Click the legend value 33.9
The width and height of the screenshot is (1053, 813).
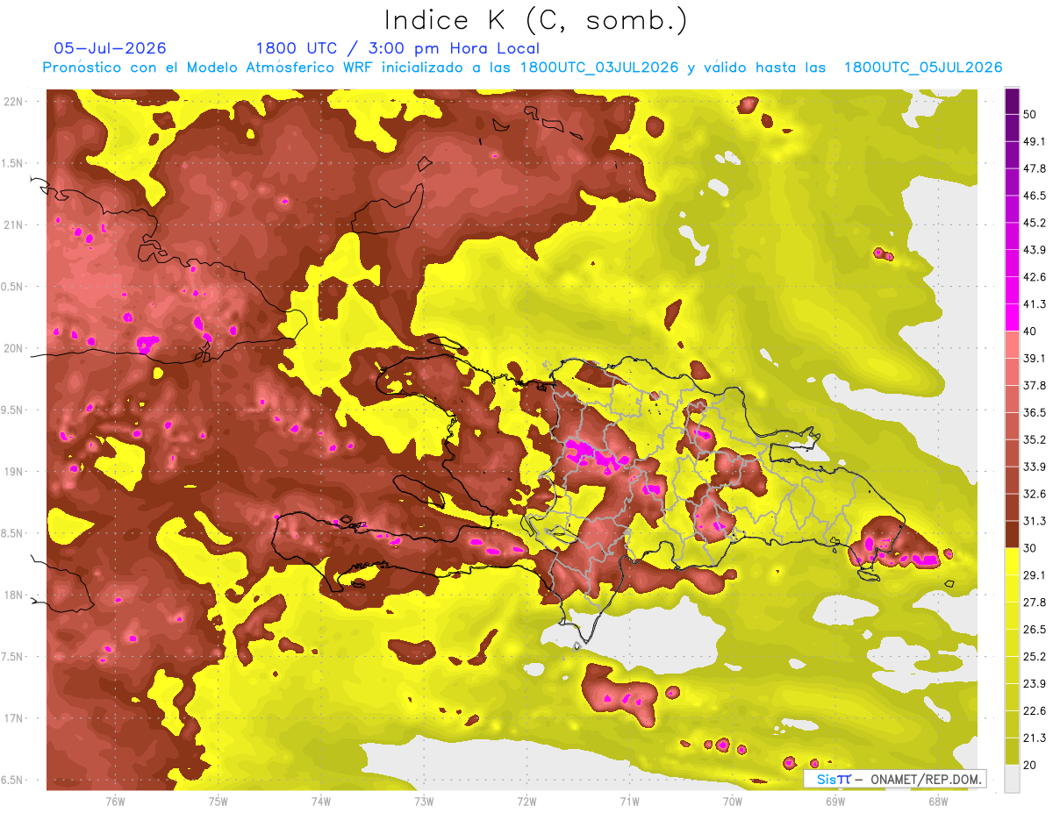(x=1035, y=467)
